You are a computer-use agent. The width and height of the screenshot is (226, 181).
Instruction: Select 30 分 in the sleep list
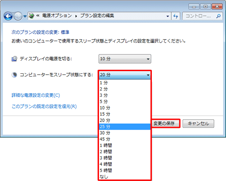125,133
